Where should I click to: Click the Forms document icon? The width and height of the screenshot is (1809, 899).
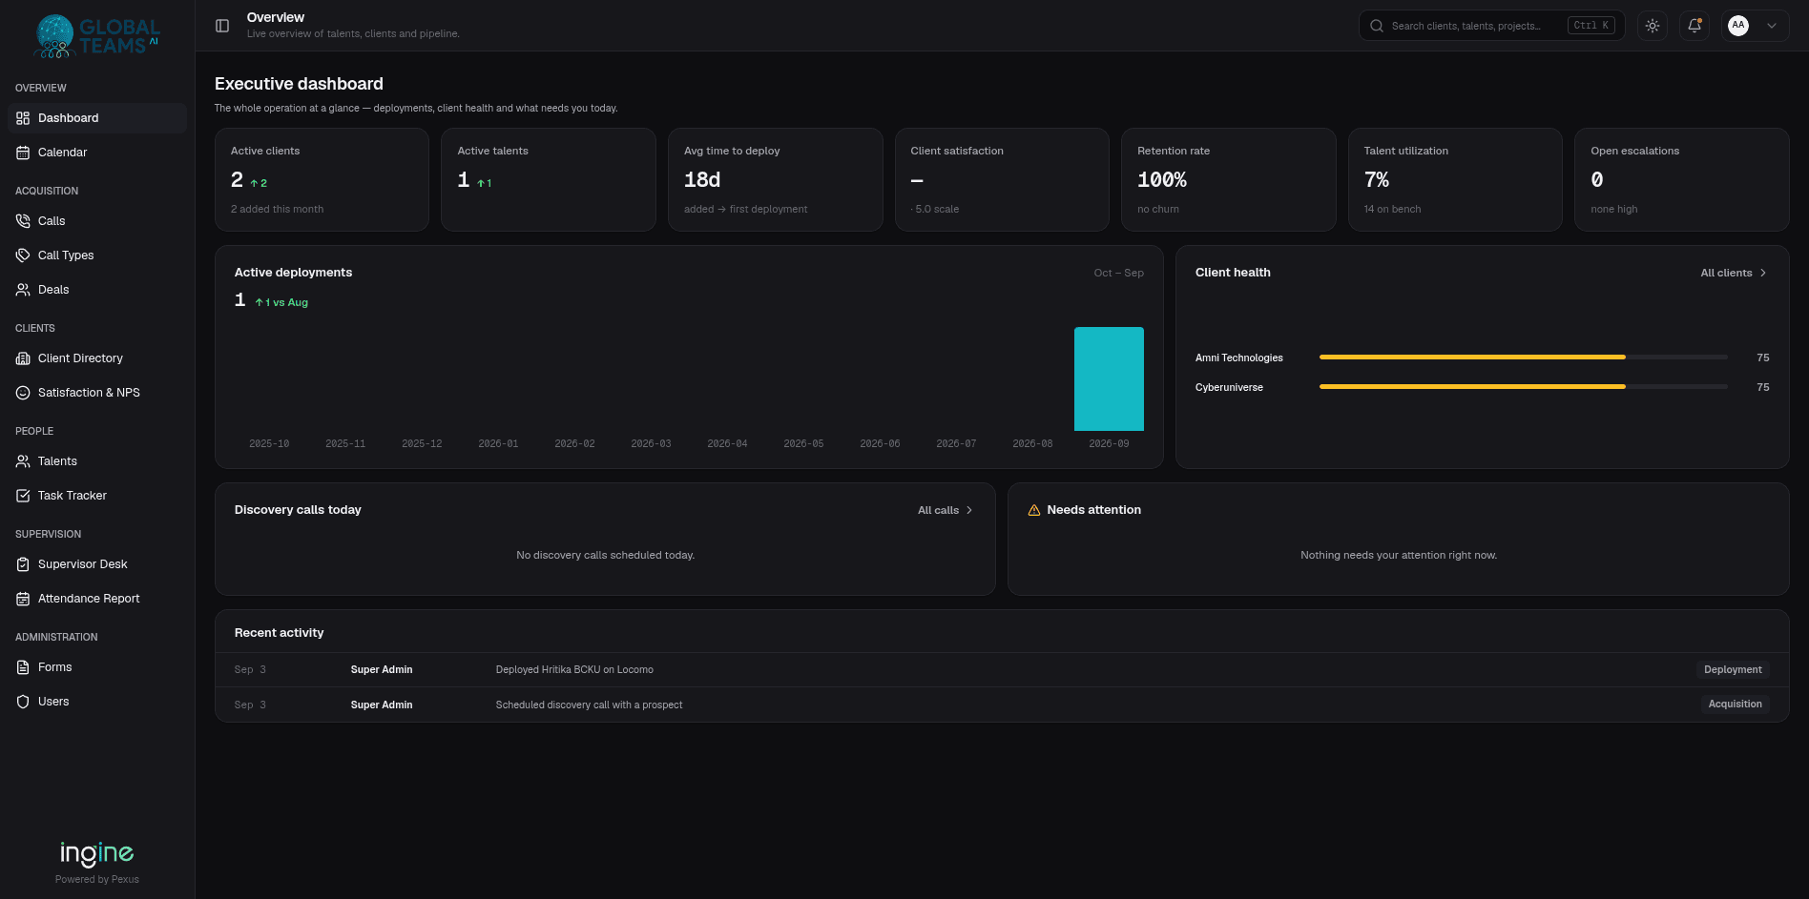pyautogui.click(x=23, y=667)
